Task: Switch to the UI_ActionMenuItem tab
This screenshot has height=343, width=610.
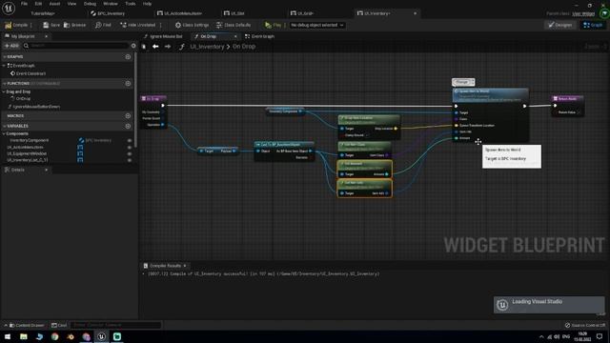Action: 180,13
